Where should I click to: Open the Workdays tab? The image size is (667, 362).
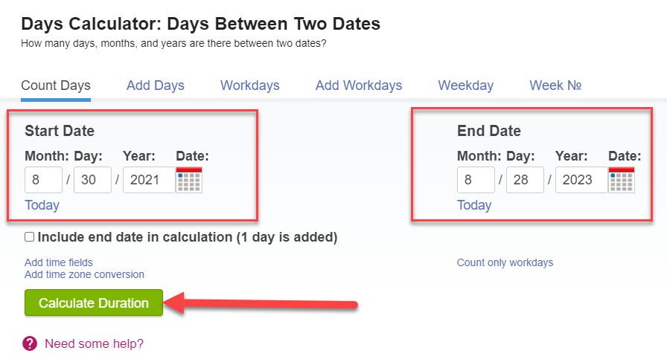pos(249,85)
